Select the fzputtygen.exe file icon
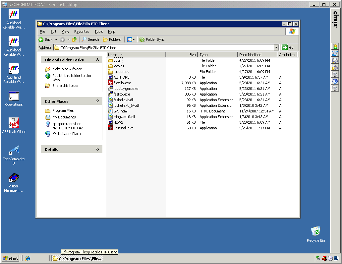This screenshot has width=342, height=264. [111, 89]
